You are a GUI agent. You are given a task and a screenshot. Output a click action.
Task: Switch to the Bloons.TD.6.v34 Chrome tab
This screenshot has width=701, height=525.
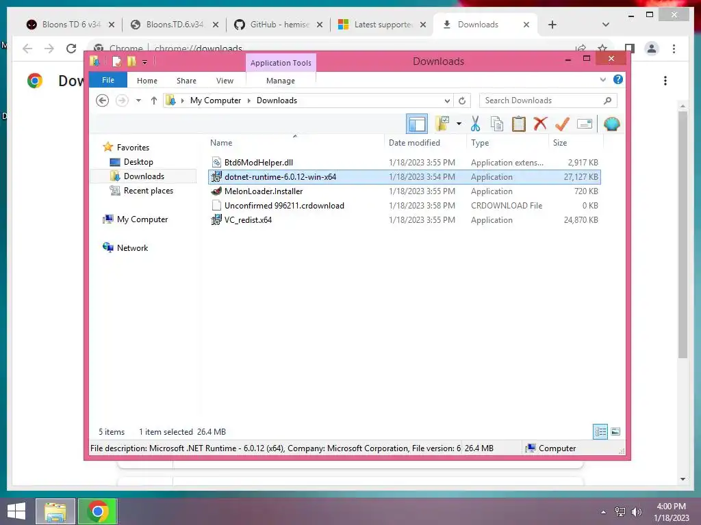175,25
